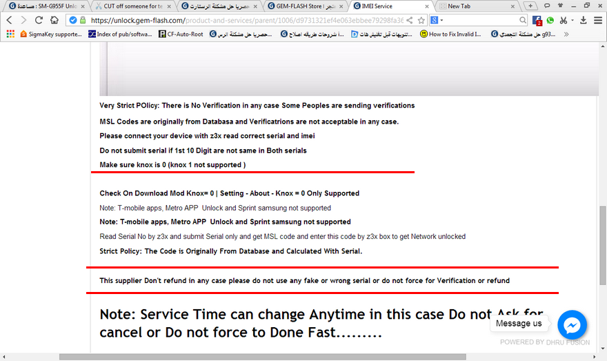
Task: Open the downloads panel
Action: (x=584, y=20)
